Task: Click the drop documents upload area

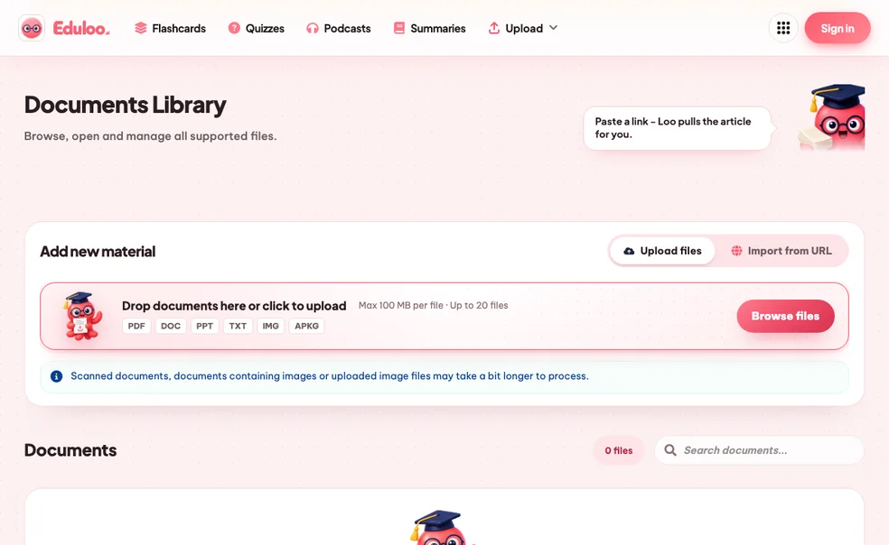Action: [x=444, y=316]
